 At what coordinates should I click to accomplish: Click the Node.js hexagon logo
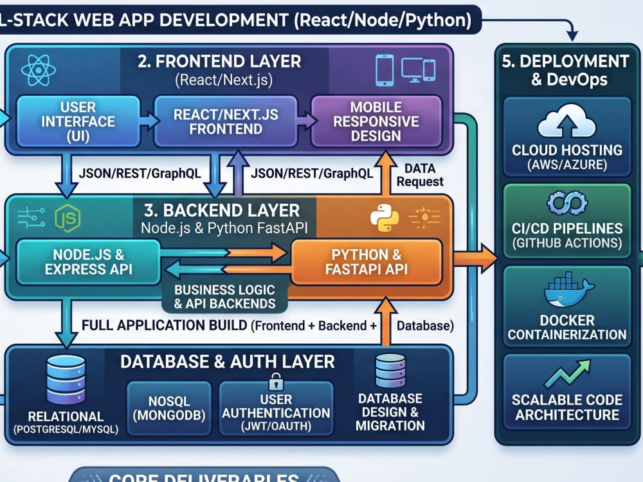(68, 218)
